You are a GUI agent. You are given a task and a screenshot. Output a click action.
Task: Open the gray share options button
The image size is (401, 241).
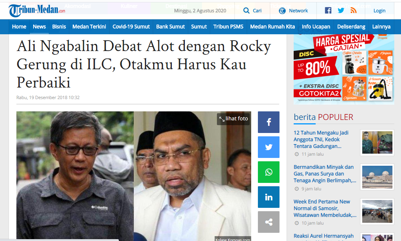coord(269,222)
